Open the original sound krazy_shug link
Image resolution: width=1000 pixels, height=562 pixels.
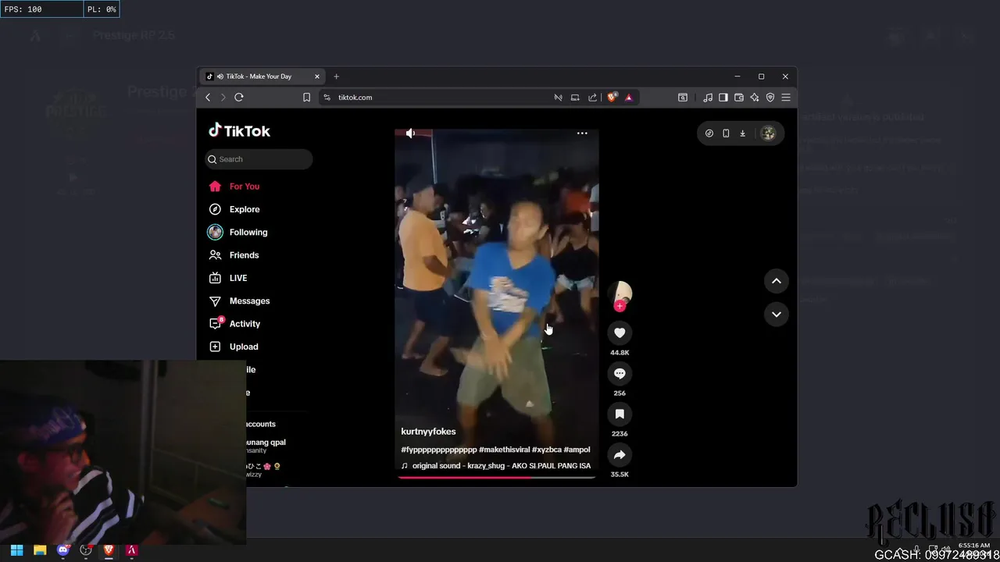(x=496, y=466)
